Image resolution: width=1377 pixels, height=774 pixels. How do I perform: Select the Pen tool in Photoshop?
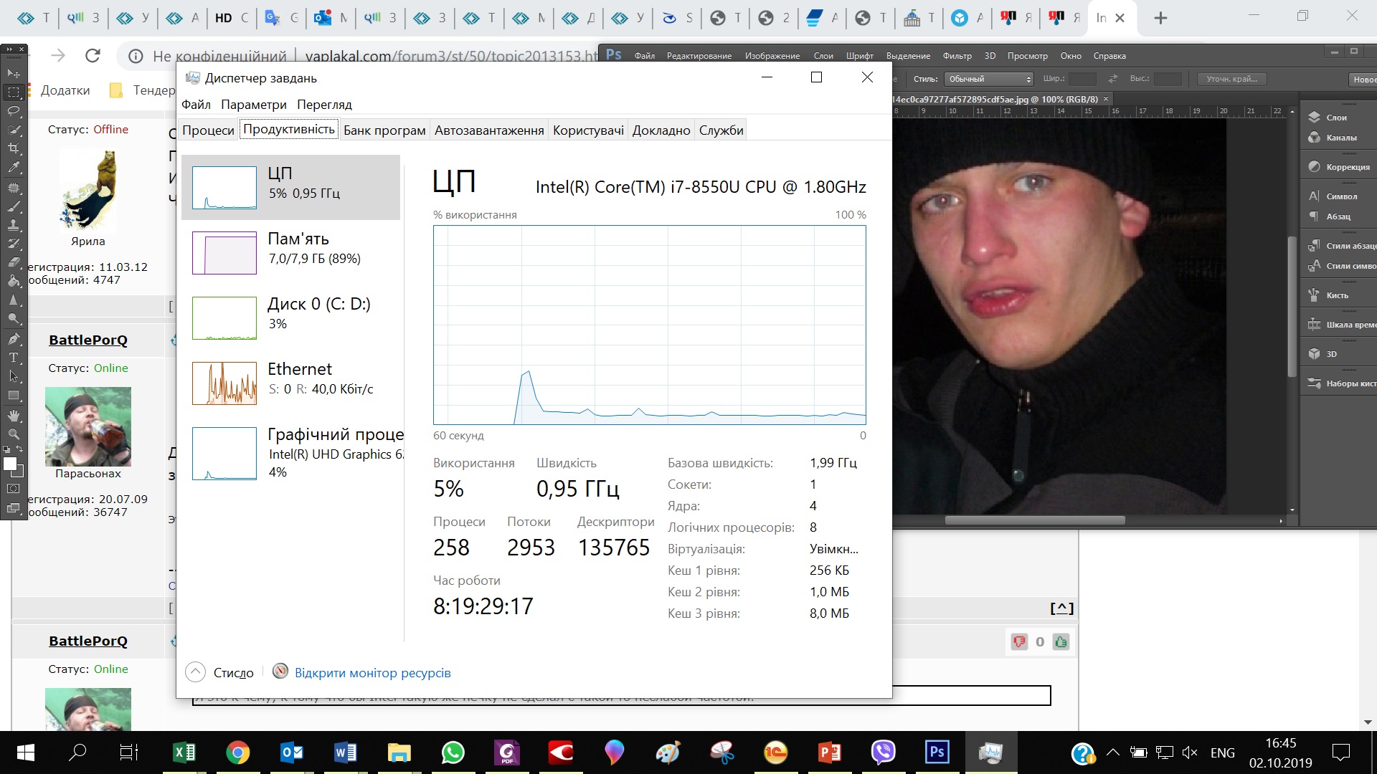coord(14,338)
